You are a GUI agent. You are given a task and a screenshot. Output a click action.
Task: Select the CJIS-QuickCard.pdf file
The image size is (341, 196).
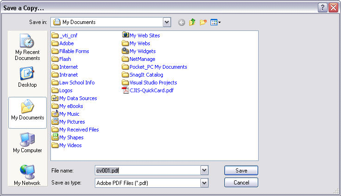coord(151,90)
